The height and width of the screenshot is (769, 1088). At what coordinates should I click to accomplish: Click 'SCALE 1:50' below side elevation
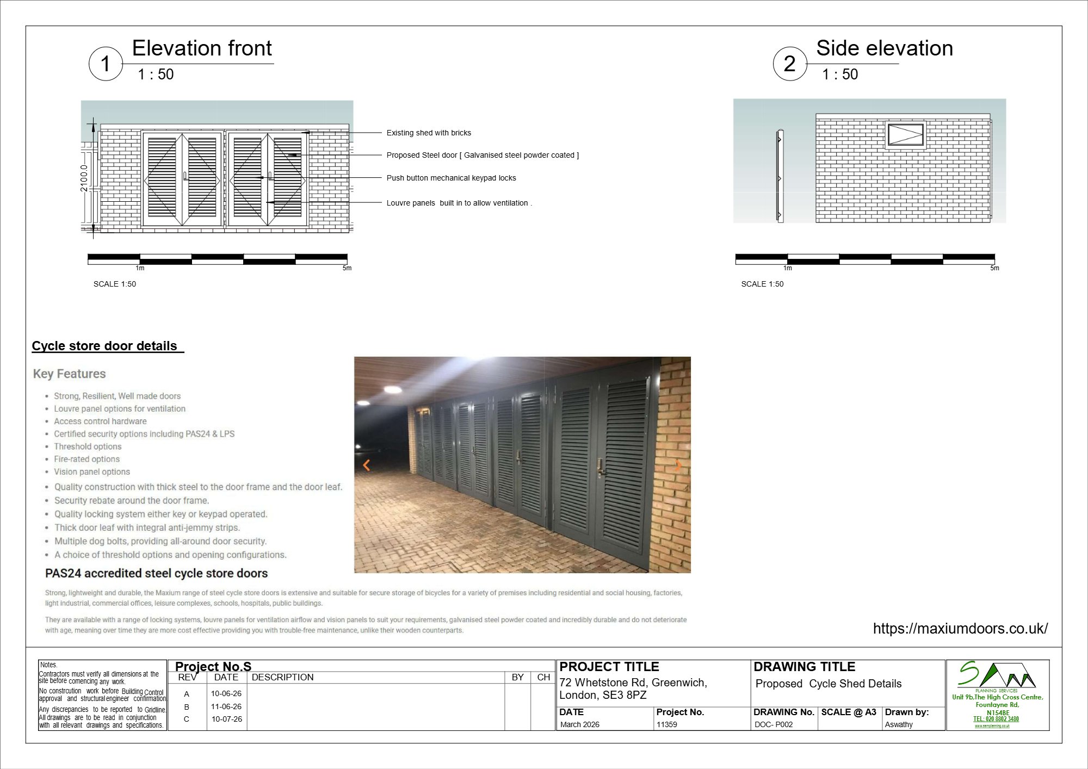[762, 284]
